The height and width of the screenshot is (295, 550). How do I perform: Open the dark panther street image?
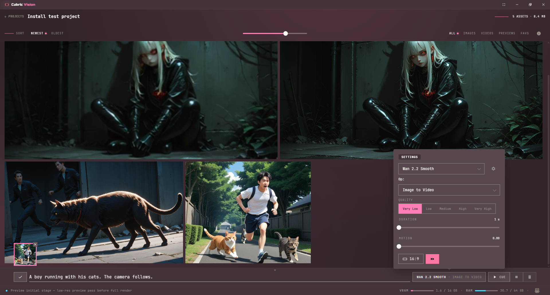pyautogui.click(x=94, y=212)
